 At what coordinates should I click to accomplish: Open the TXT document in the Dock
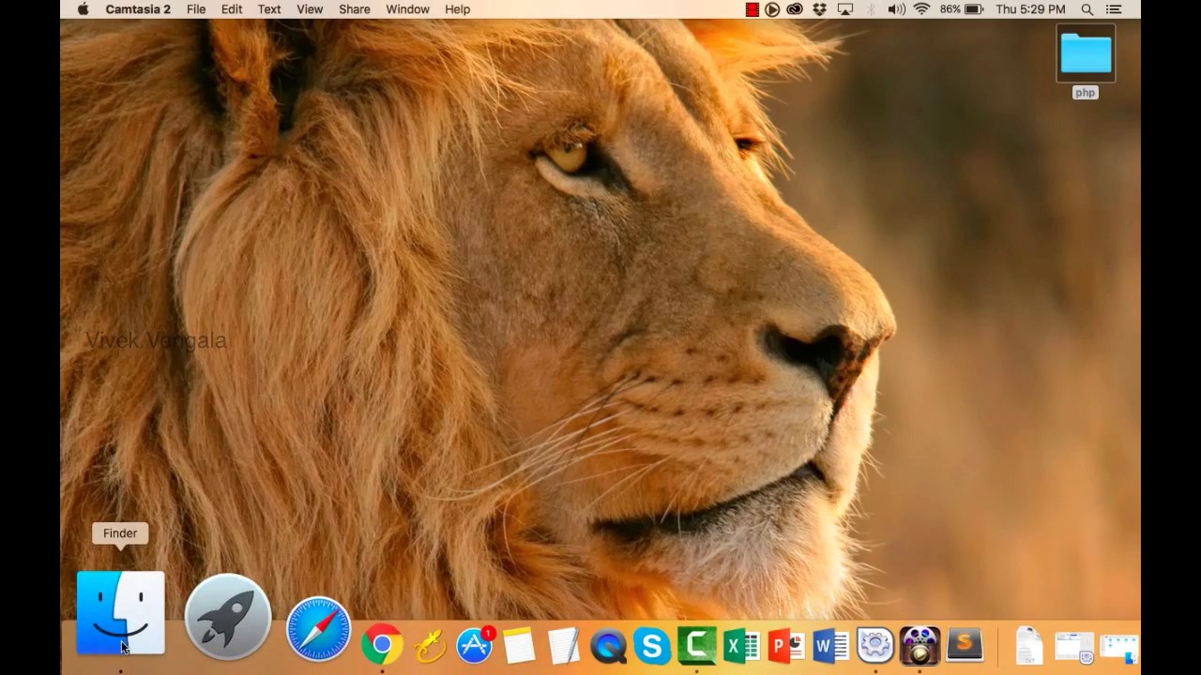coord(1029,646)
